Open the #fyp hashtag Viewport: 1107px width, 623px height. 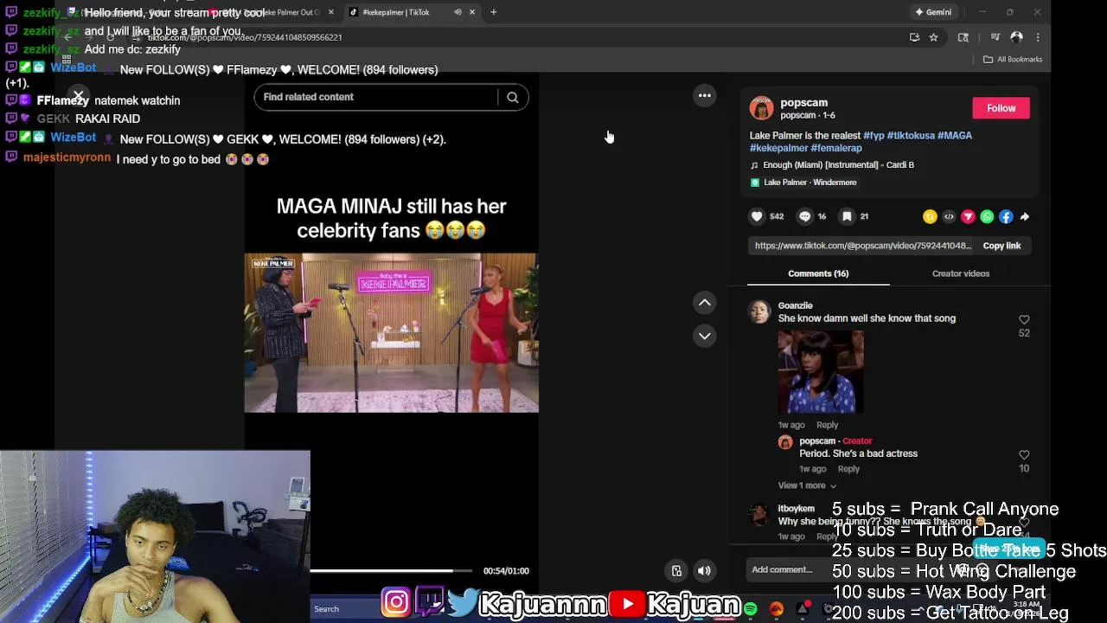pyautogui.click(x=873, y=136)
